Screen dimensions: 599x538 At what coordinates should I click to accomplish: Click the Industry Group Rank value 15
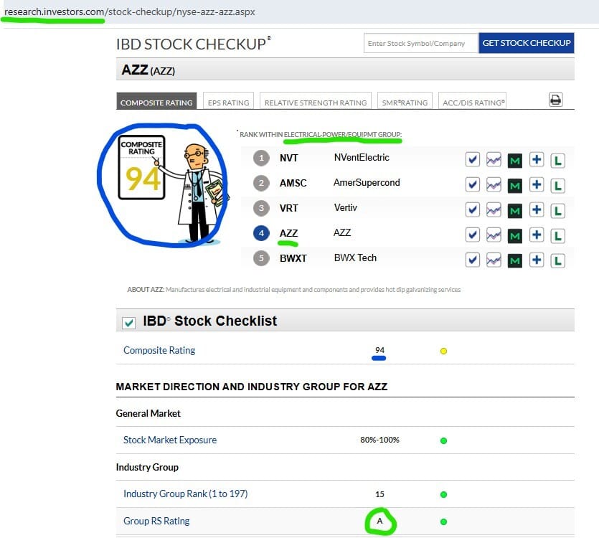click(379, 494)
